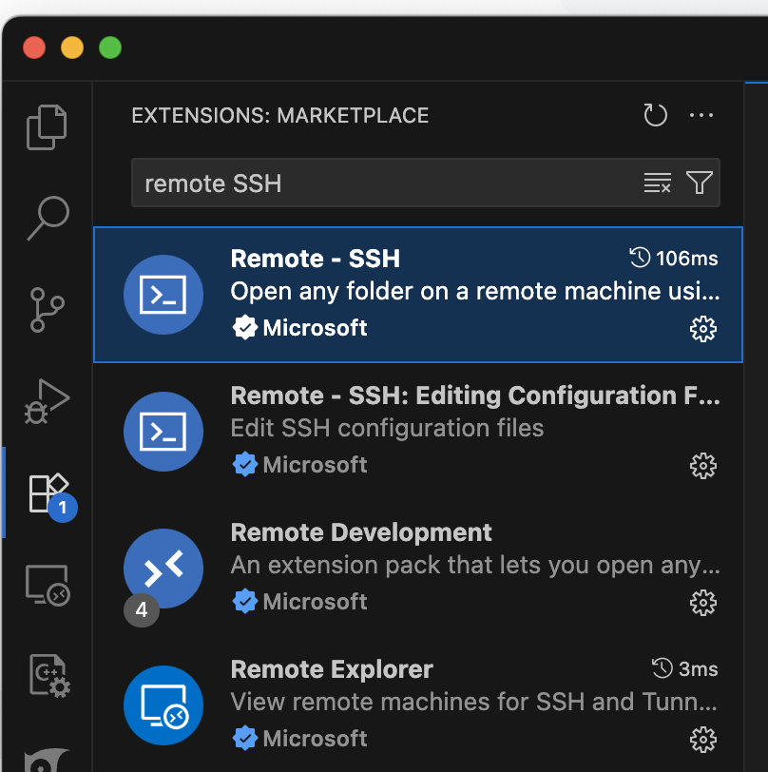
Task: Click the 106ms activation time on Remote - SSH
Action: coord(674,258)
